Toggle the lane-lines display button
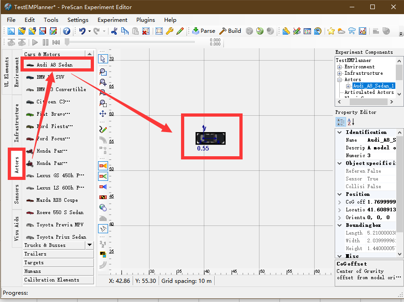 point(103,229)
